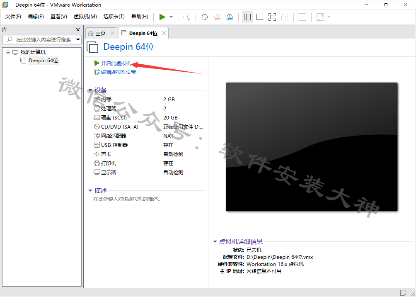Screen dimensions: 416x297
Task: Open the snapshot manager
Action: pos(230,17)
